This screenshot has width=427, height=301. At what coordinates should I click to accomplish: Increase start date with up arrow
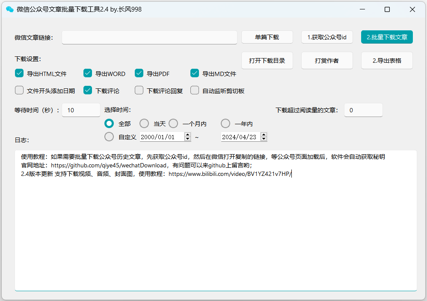(188, 135)
